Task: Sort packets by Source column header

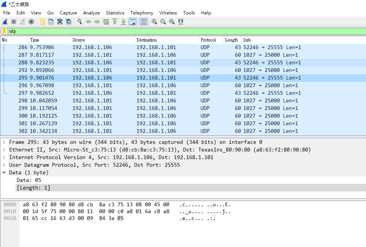Action: click(x=103, y=40)
